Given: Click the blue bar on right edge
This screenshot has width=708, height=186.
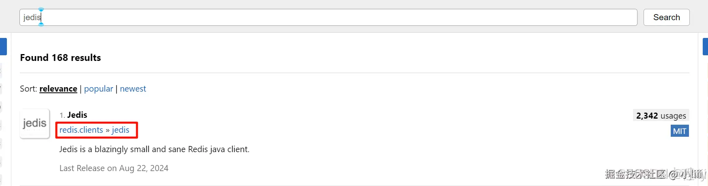Looking at the screenshot, I should click(x=705, y=46).
